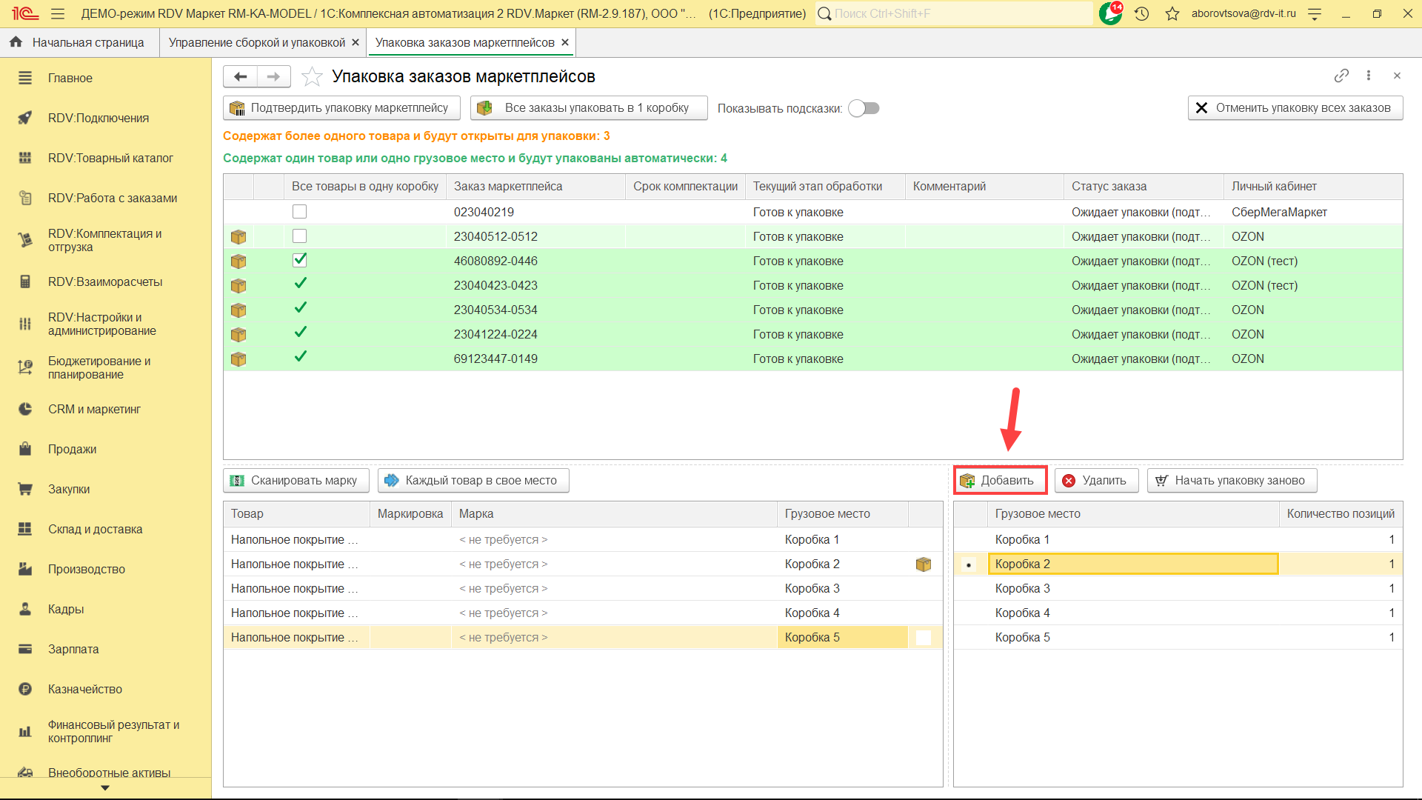Click the box icon beside order 69123447-0149
Viewport: 1422px width, 800px height.
tap(238, 359)
